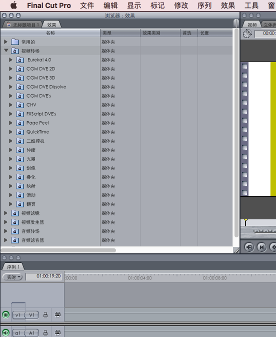Click the 划像 folder icon
Image resolution: width=276 pixels, height=337 pixels.
pyautogui.click(x=20, y=168)
